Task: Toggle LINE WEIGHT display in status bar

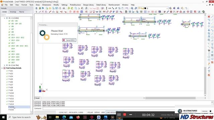Action: click(111, 112)
